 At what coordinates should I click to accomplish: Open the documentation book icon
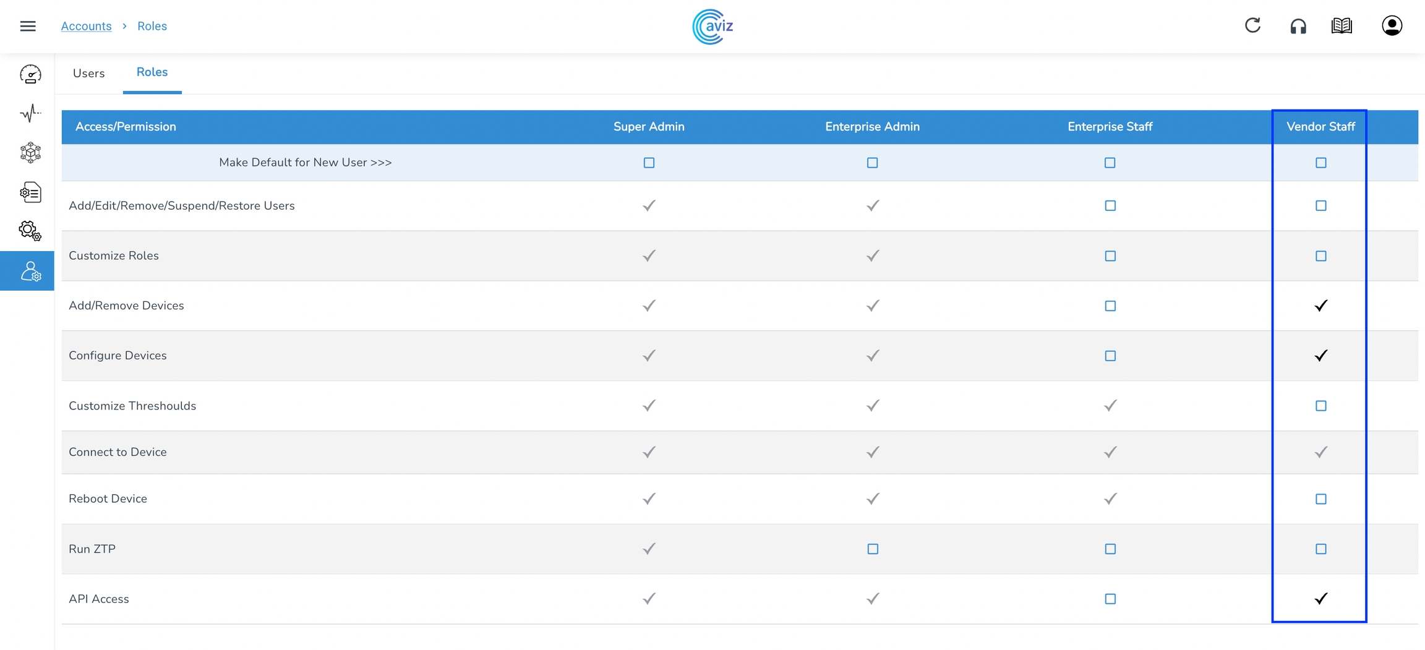pyautogui.click(x=1342, y=26)
